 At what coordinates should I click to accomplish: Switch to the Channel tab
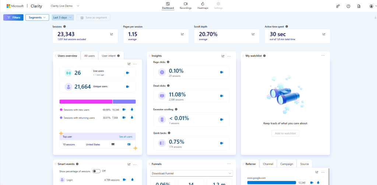click(x=268, y=164)
